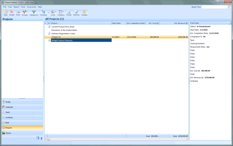Expand the Treeview dropdown arrow

click(x=49, y=13)
